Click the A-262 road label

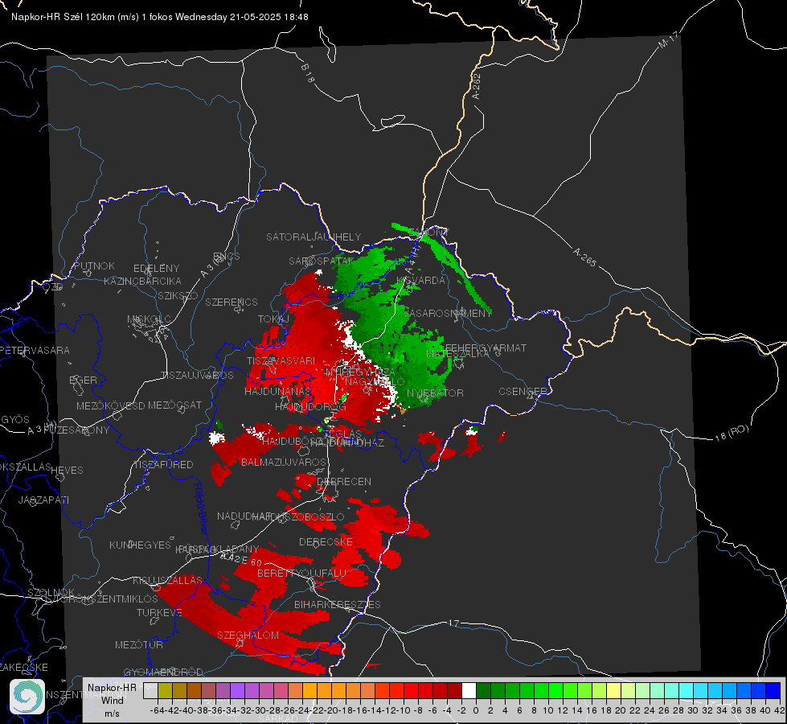(477, 86)
